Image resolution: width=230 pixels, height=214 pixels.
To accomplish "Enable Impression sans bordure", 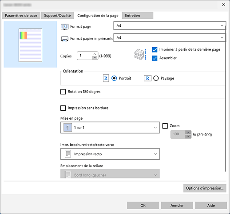I will [63, 108].
